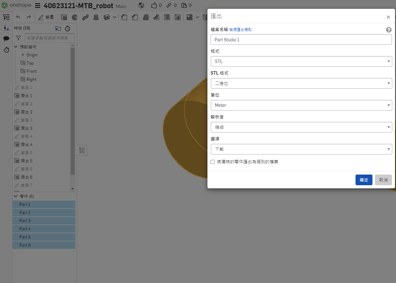Click the stopwatch icon in left sidebar
The width and height of the screenshot is (396, 283).
click(x=6, y=50)
